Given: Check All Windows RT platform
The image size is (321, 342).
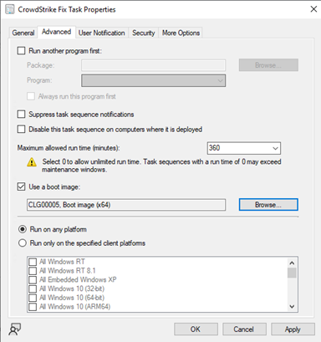Looking at the screenshot, I should click(x=33, y=262).
